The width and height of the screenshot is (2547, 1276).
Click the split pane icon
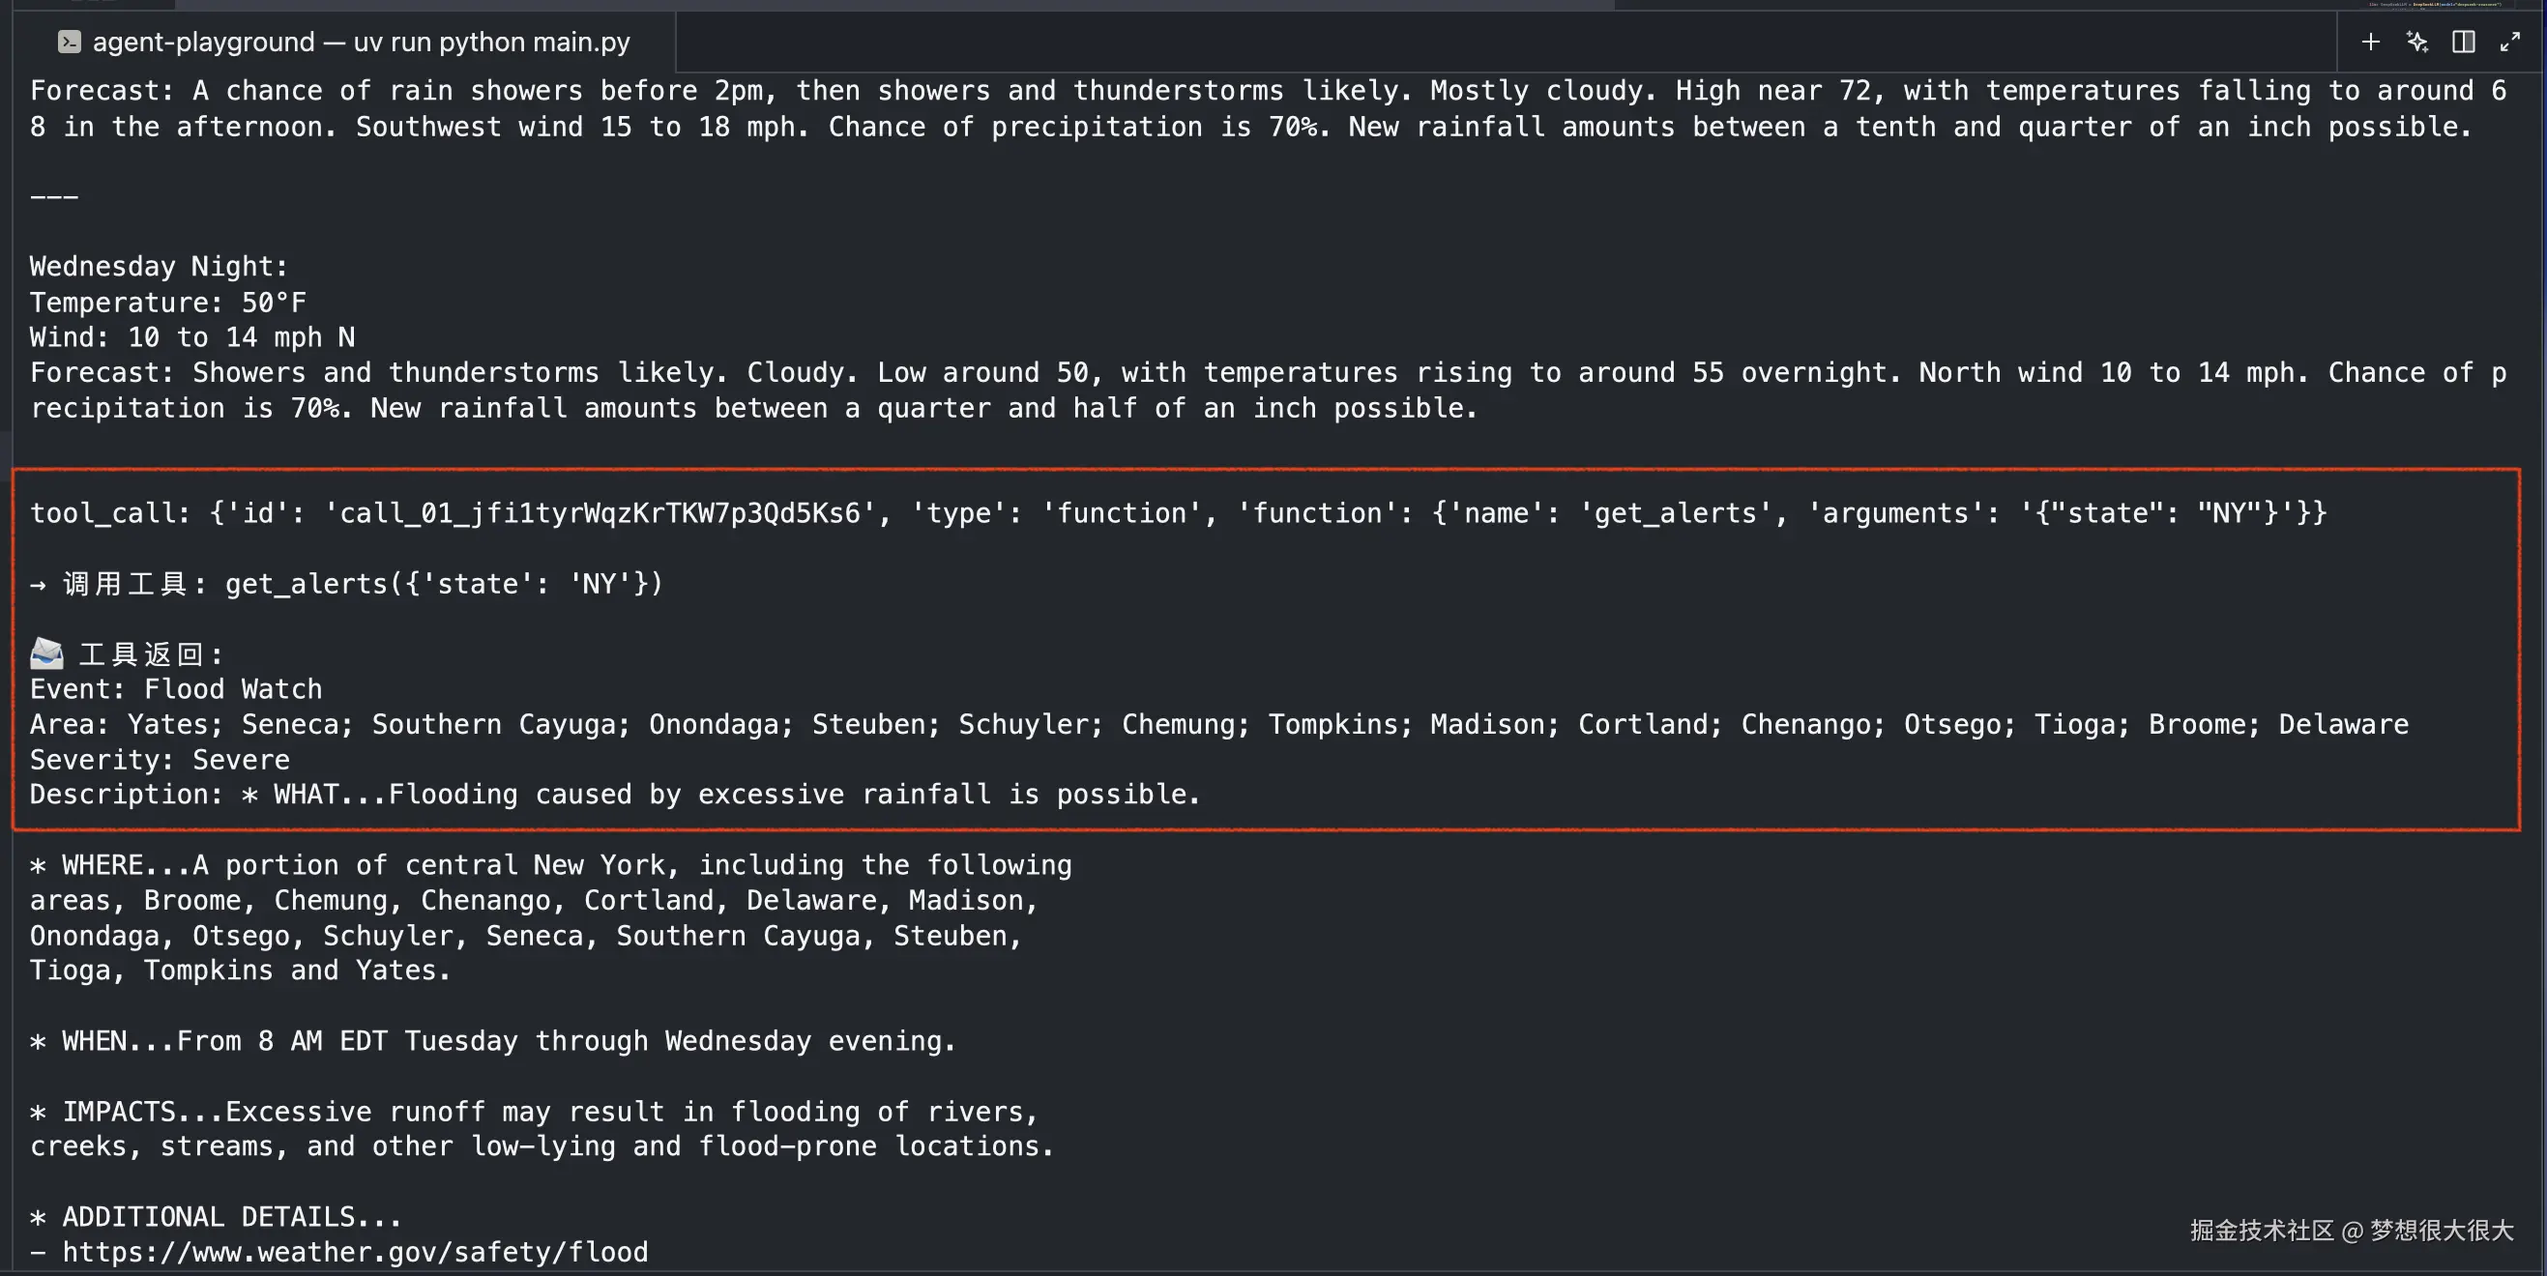(x=2463, y=42)
